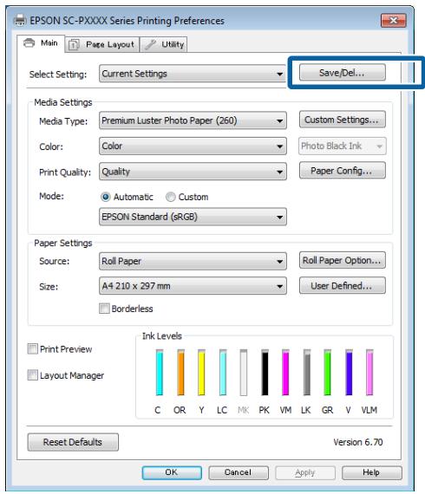
Task: Open the paper Size dropdown
Action: point(193,286)
